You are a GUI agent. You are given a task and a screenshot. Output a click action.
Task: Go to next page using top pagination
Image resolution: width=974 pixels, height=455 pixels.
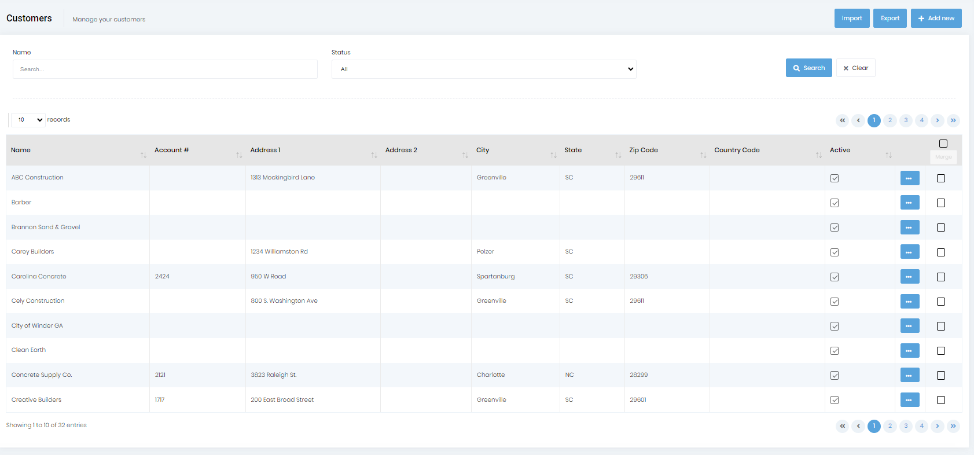click(938, 120)
